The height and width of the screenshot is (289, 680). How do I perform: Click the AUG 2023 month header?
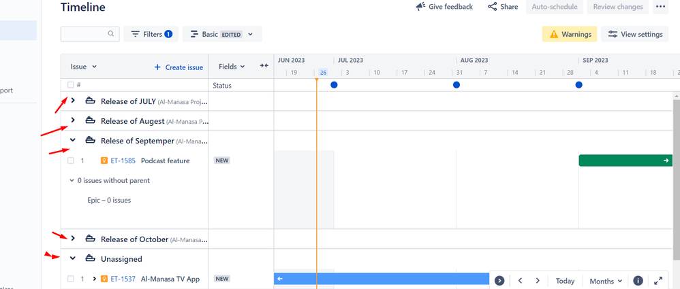[474, 60]
